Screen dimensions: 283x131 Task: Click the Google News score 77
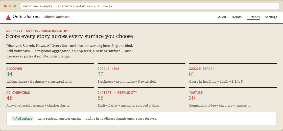pyautogui.click(x=100, y=74)
